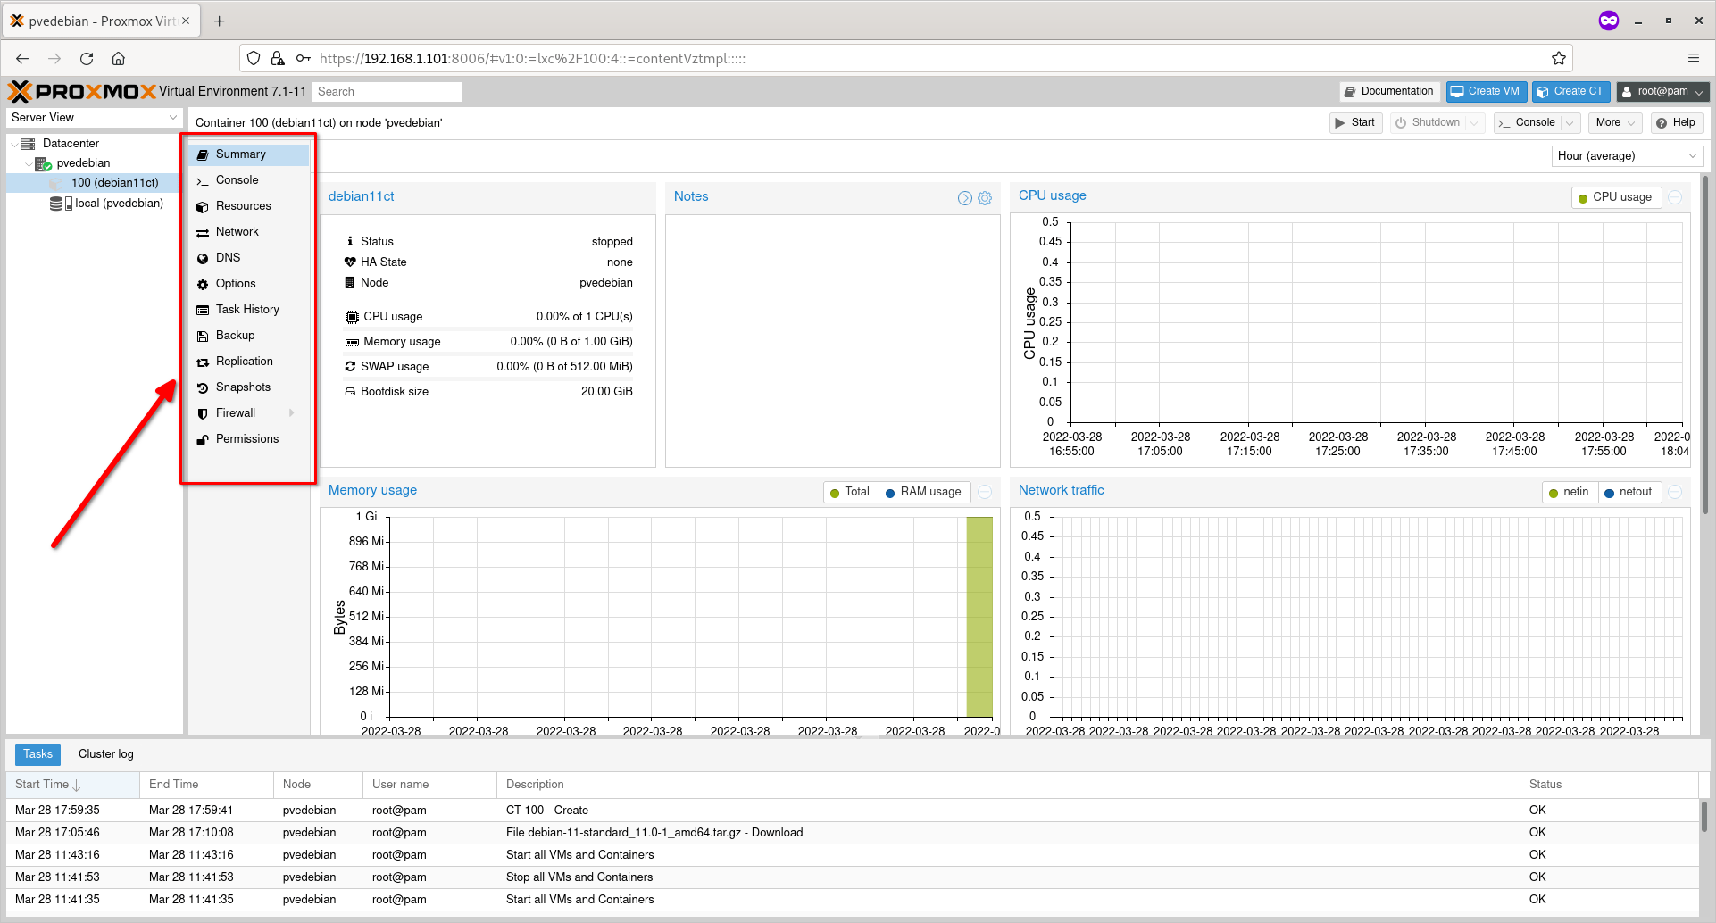This screenshot has height=923, width=1716.
Task: Open the container Console button
Action: click(x=1527, y=123)
